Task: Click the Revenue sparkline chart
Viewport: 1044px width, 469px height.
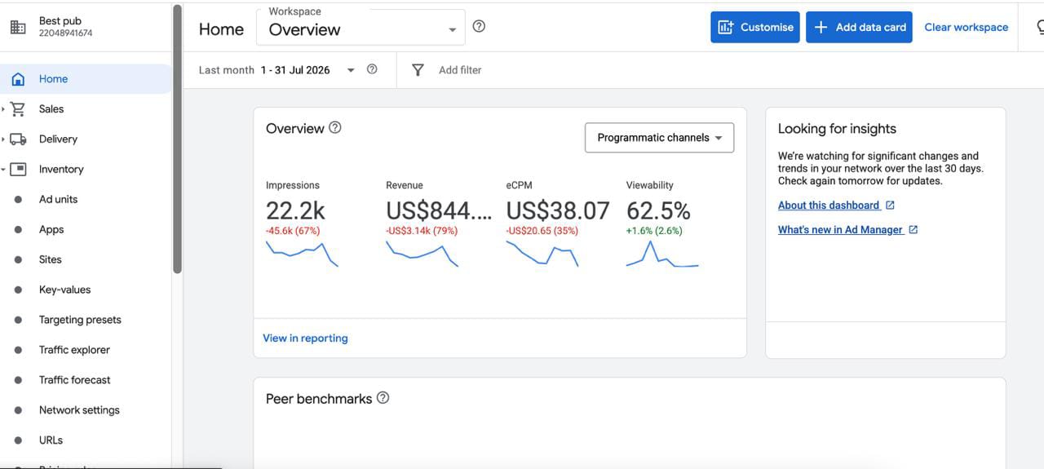Action: point(422,254)
